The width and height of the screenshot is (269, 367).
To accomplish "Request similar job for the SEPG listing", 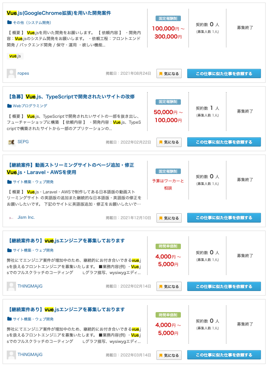I will point(224,142).
